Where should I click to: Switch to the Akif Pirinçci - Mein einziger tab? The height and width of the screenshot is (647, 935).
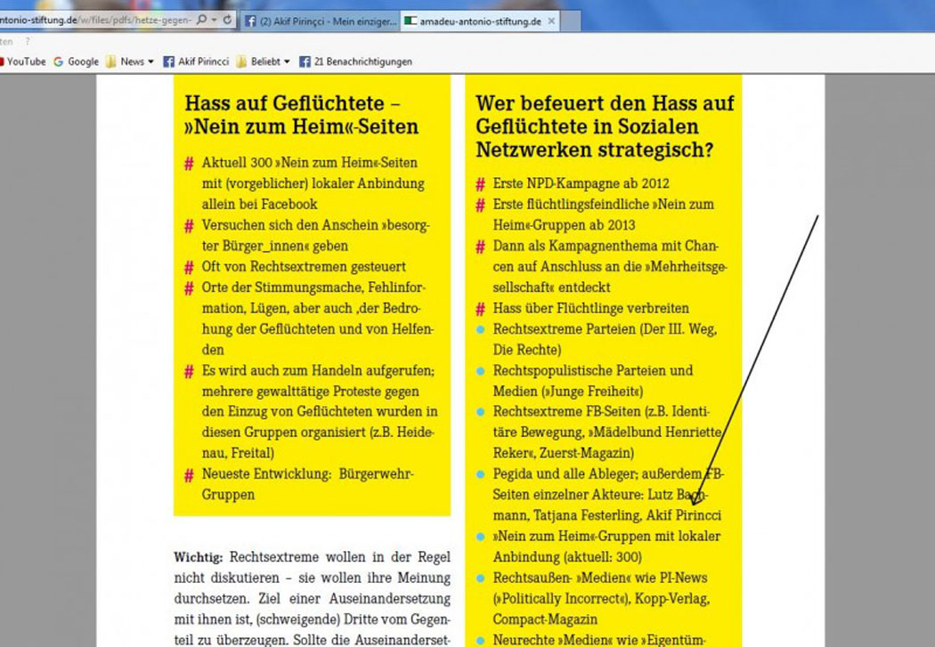(321, 21)
